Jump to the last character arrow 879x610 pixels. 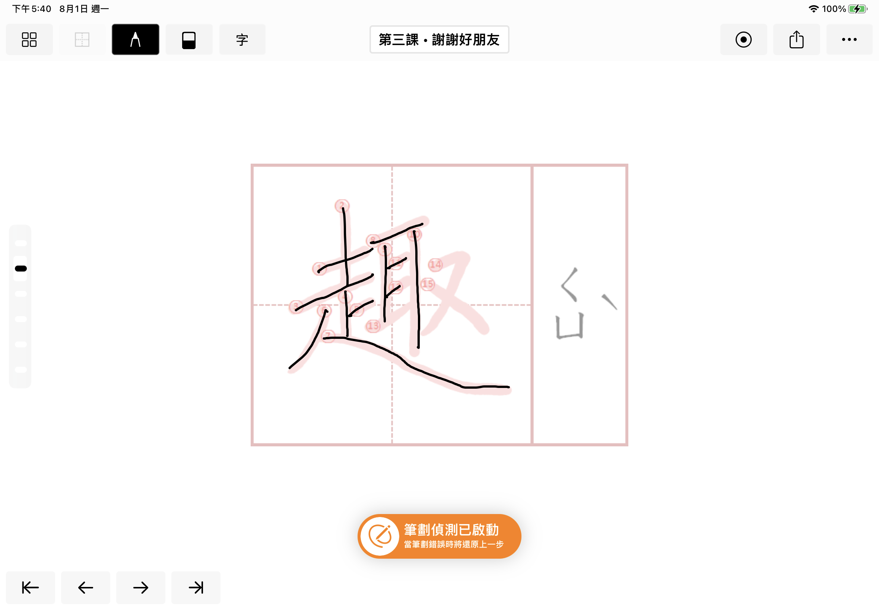[196, 587]
